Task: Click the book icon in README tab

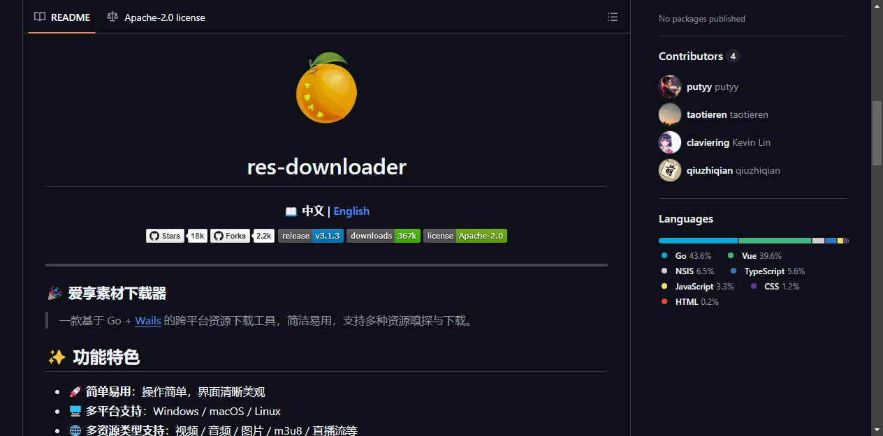Action: click(x=41, y=17)
